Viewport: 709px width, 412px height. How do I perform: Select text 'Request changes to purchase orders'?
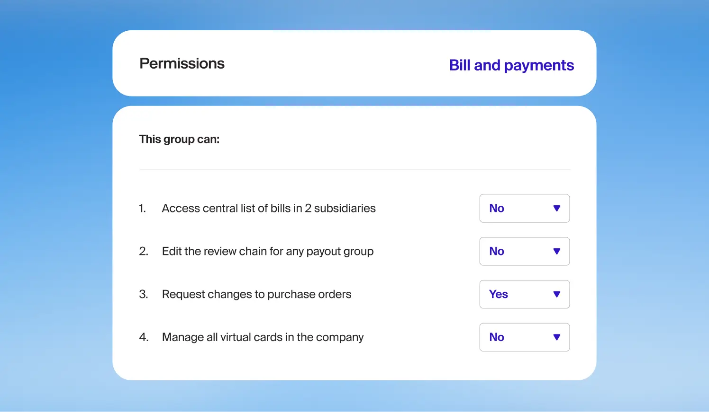pyautogui.click(x=257, y=294)
